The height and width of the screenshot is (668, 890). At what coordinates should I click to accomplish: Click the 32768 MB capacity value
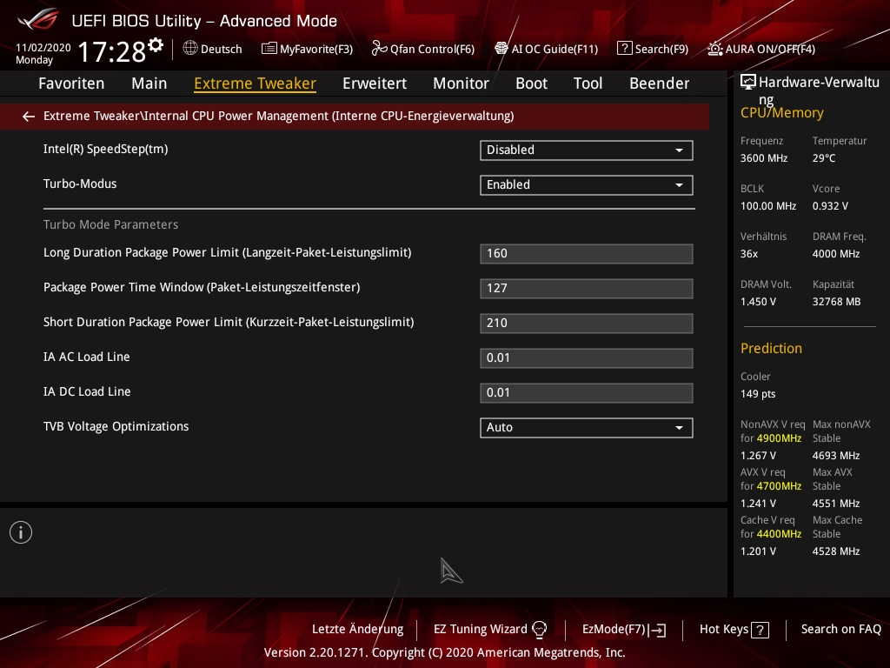coord(836,302)
